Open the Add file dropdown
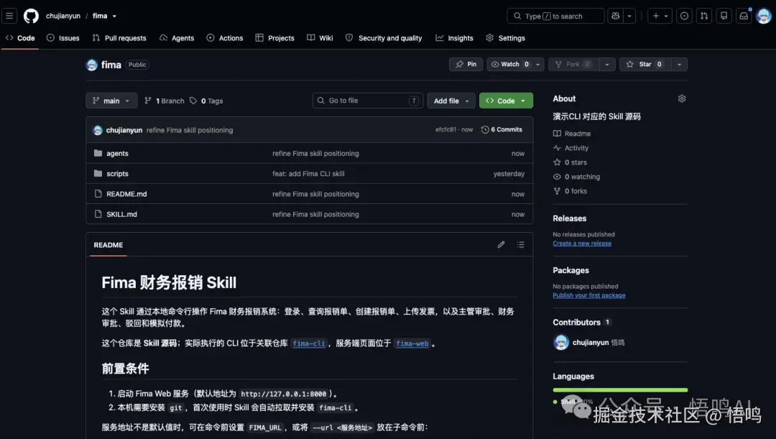The width and height of the screenshot is (776, 439). pyautogui.click(x=451, y=101)
